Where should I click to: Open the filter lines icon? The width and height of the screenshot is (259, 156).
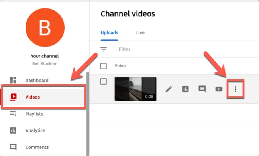coord(104,49)
